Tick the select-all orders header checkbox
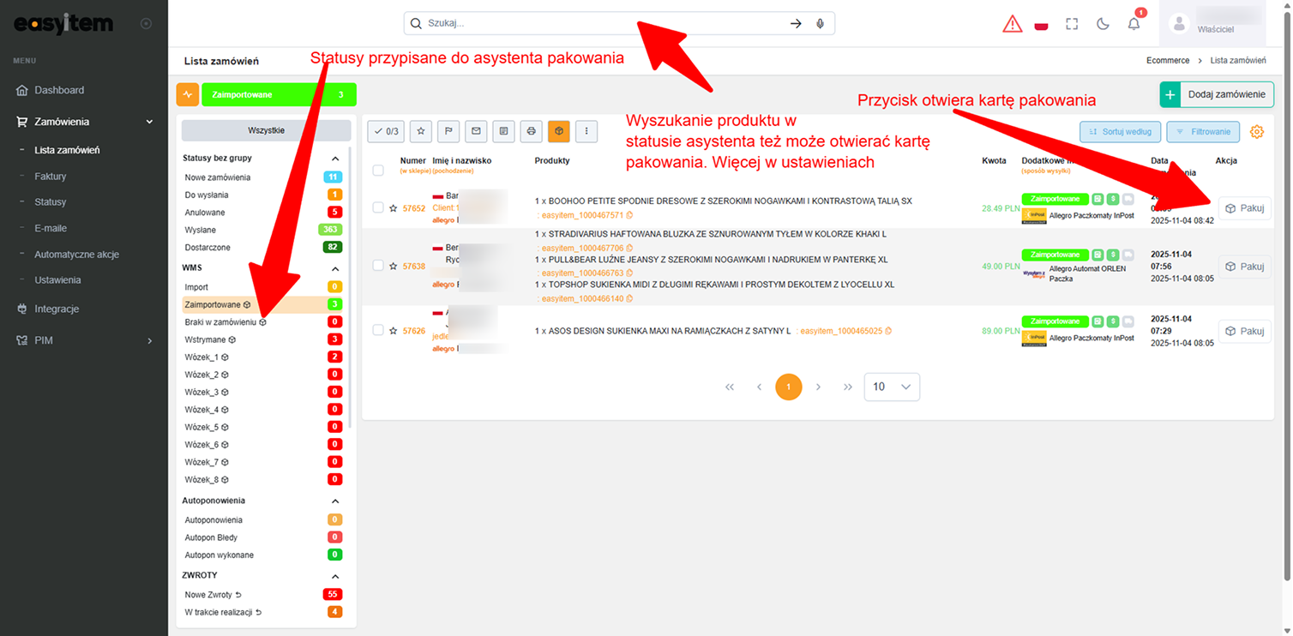 tap(378, 171)
